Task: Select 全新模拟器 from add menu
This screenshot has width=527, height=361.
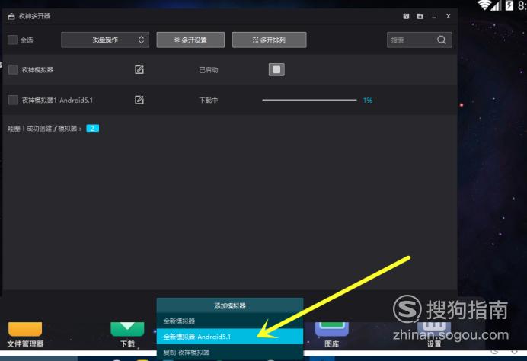Action: (230, 321)
